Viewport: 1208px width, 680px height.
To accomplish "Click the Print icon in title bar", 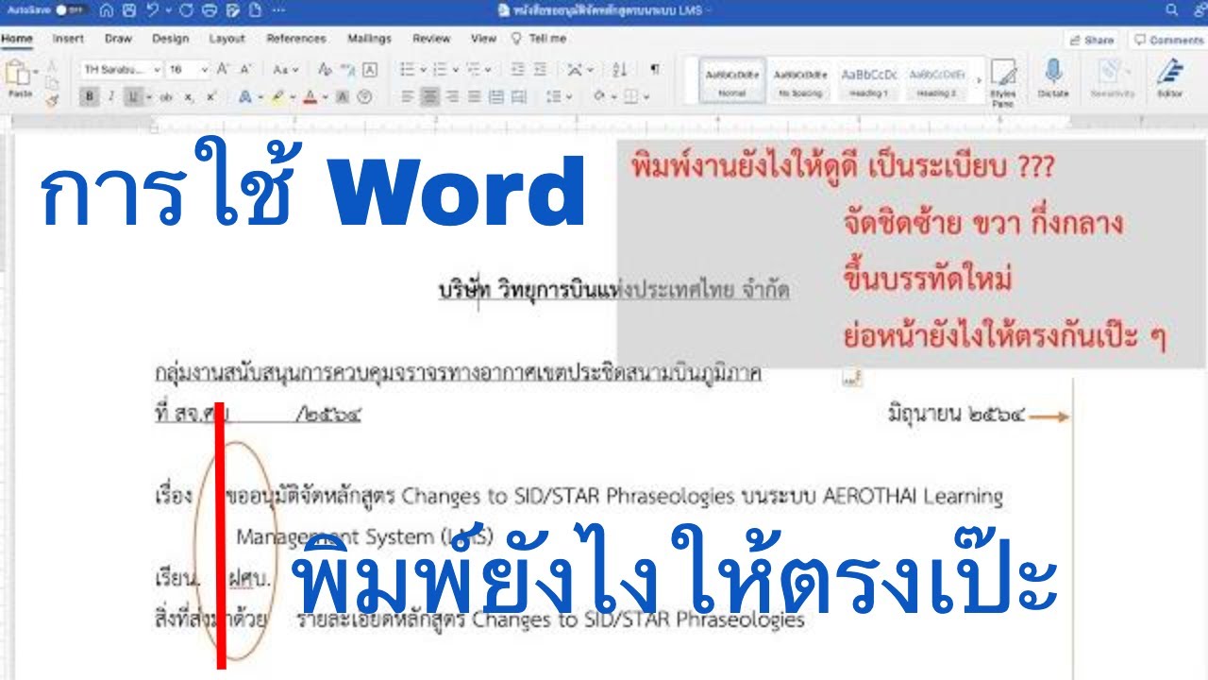I will pos(210,10).
